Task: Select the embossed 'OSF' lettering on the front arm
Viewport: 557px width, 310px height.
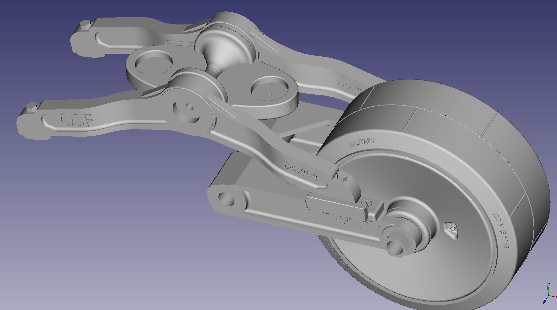Action: [76, 120]
